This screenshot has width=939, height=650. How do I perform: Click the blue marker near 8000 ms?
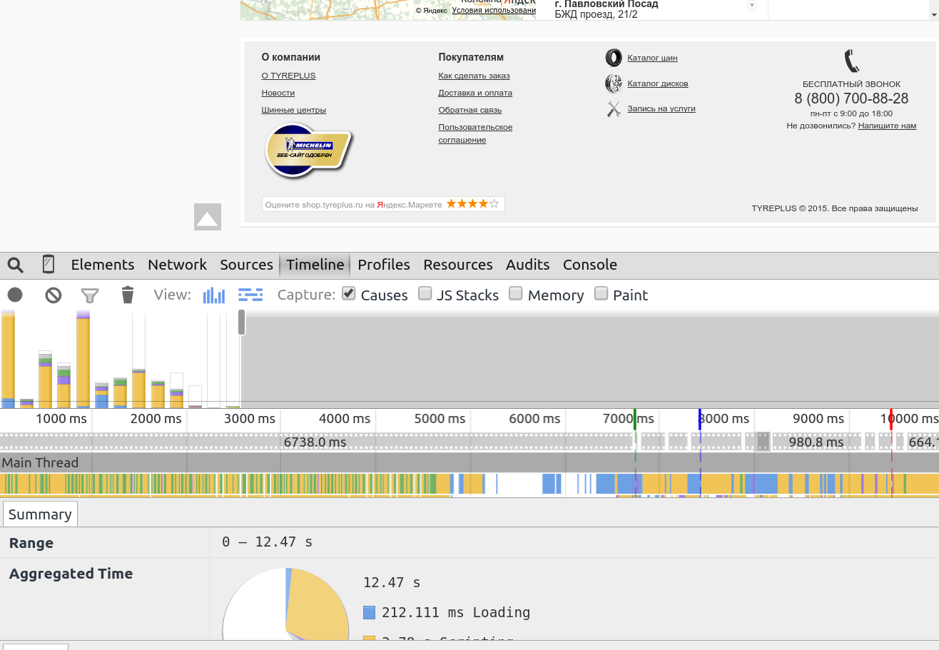tap(700, 419)
